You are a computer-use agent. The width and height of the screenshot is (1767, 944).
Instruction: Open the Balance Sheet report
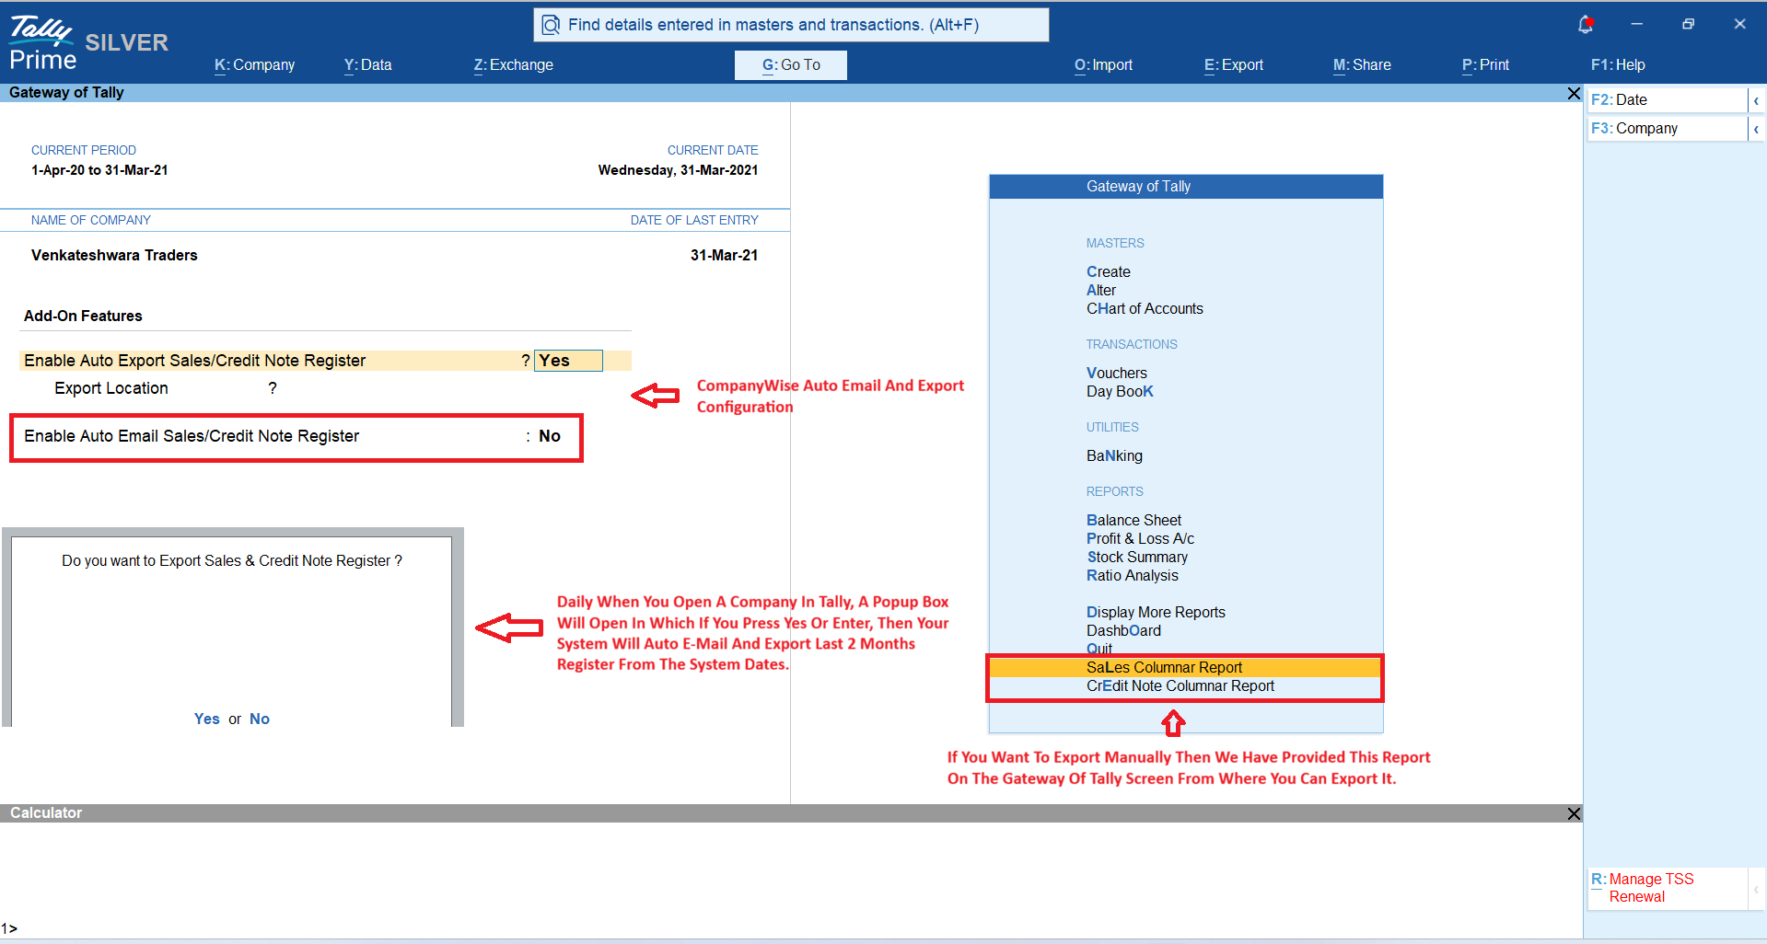pos(1133,520)
